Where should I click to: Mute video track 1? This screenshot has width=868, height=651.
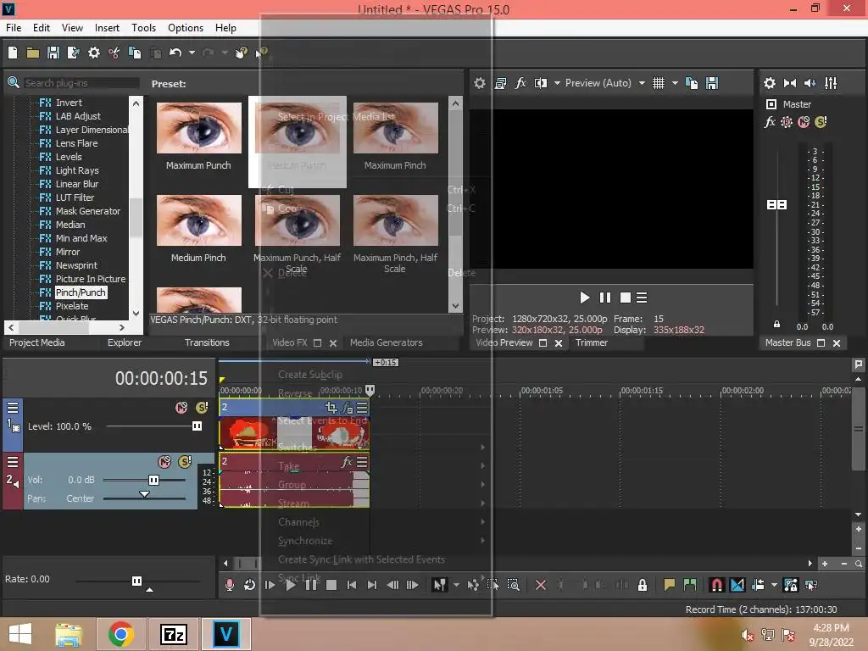pyautogui.click(x=181, y=408)
